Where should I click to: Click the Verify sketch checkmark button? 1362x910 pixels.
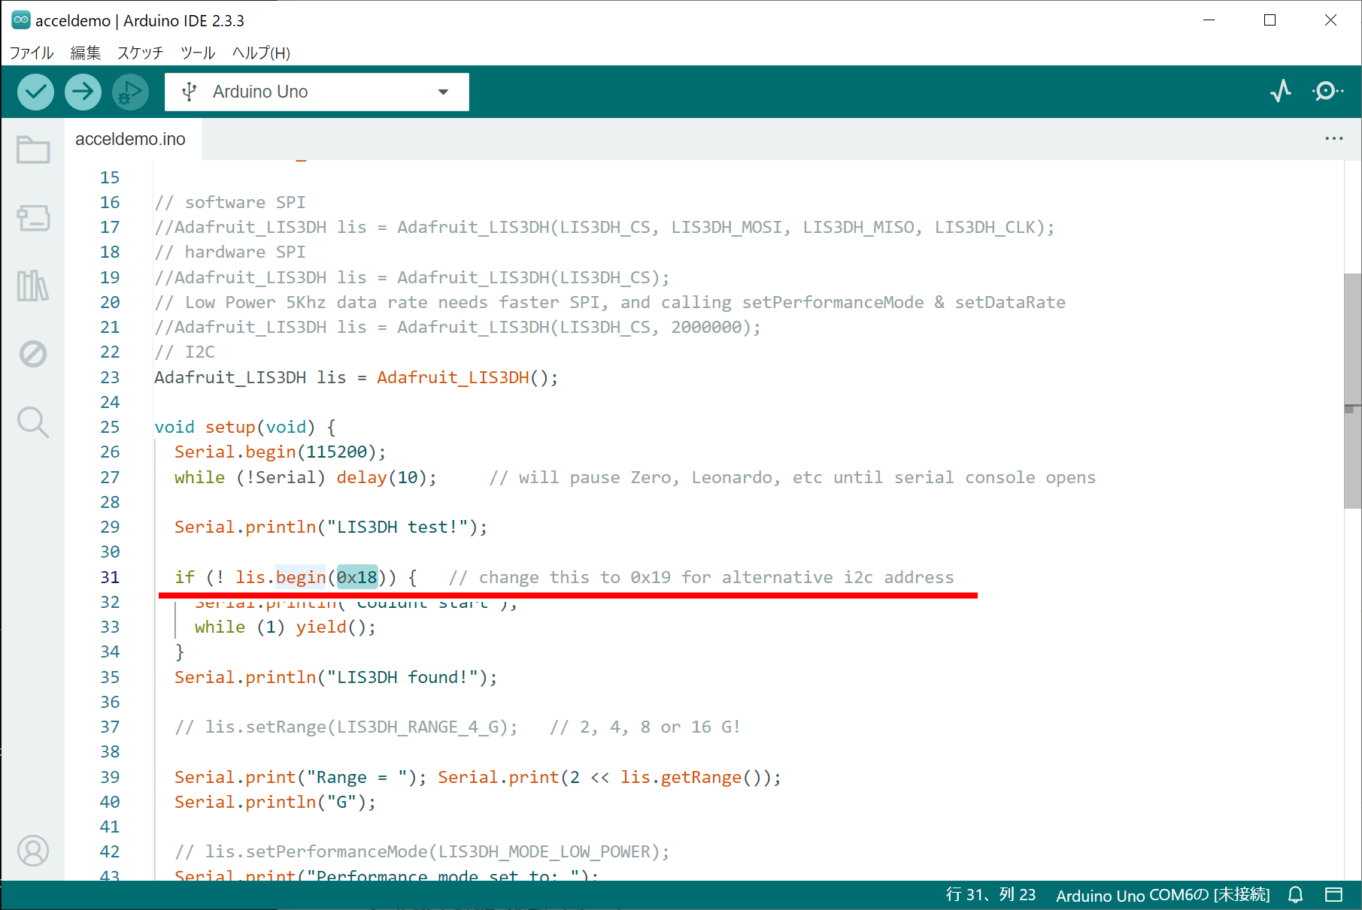pos(35,92)
